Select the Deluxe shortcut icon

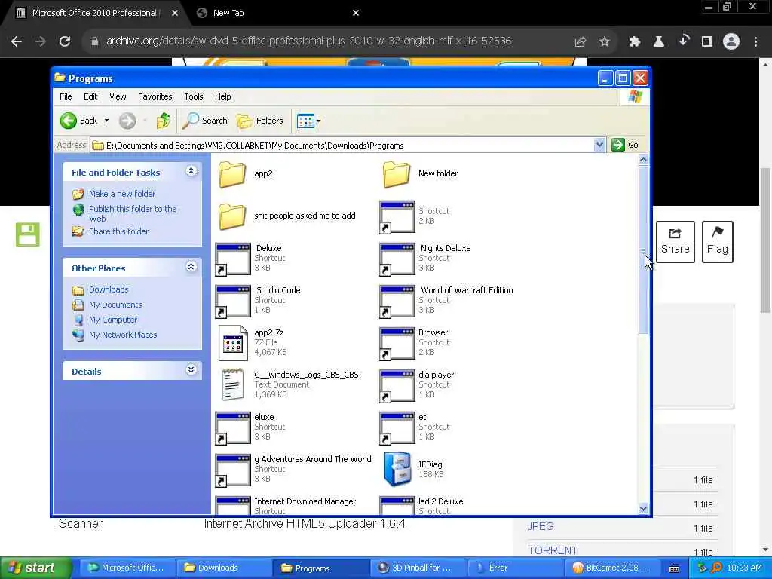pyautogui.click(x=233, y=259)
